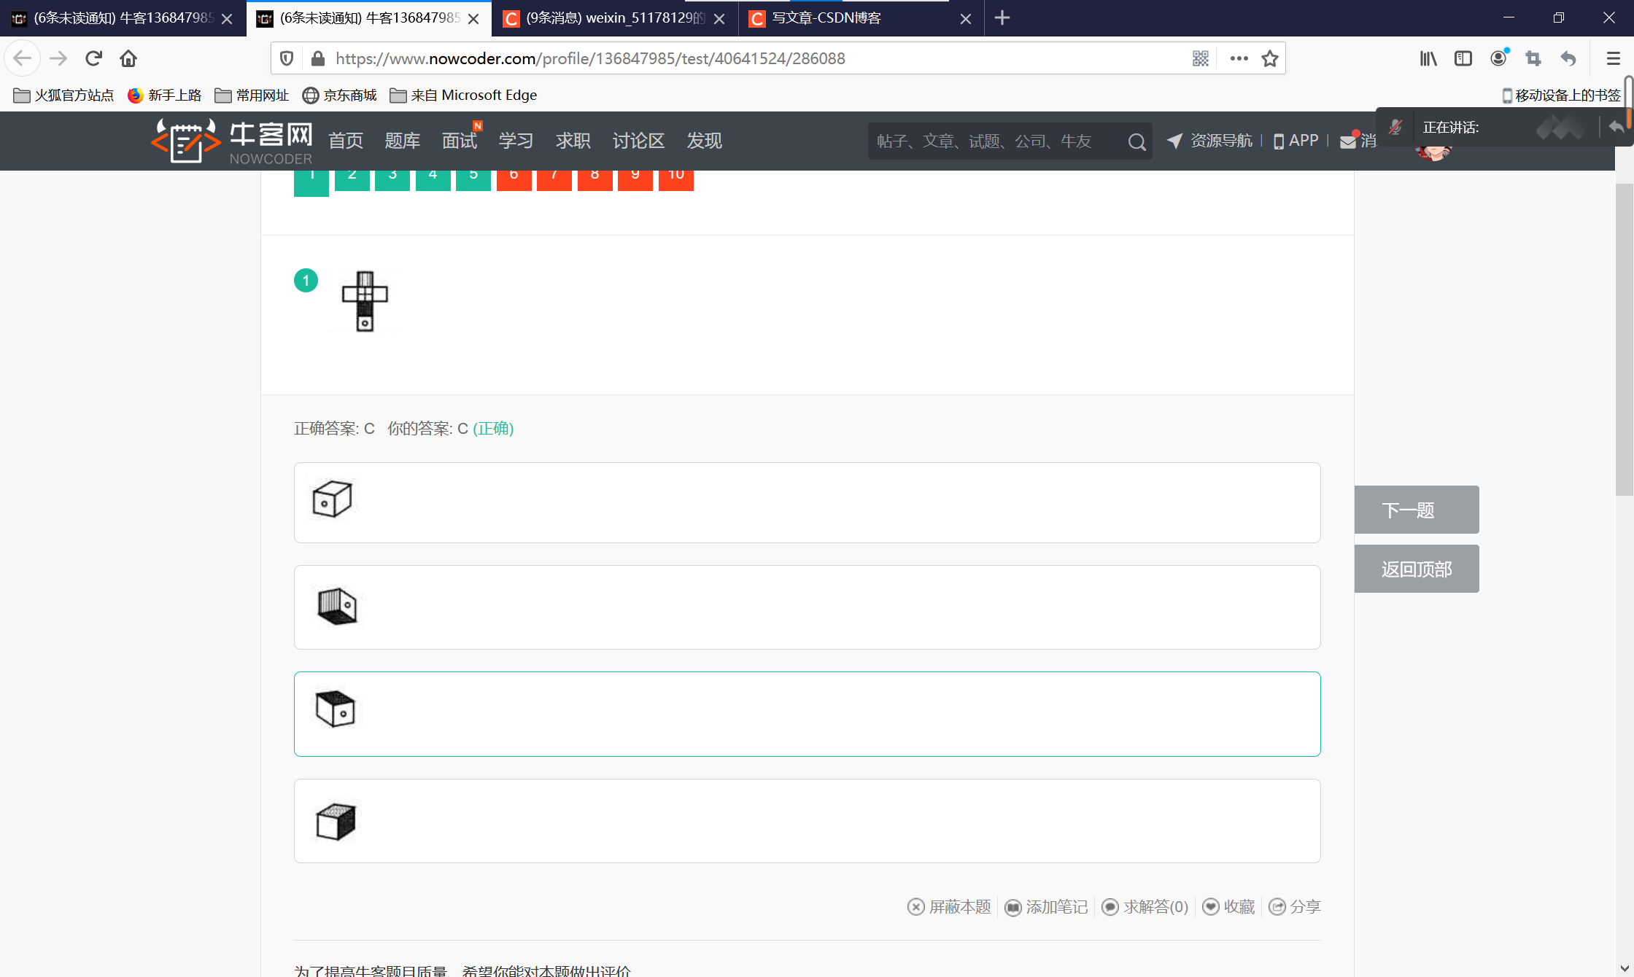Bookmark this page with the star
Screen dimensions: 1634x977
tap(1270, 58)
